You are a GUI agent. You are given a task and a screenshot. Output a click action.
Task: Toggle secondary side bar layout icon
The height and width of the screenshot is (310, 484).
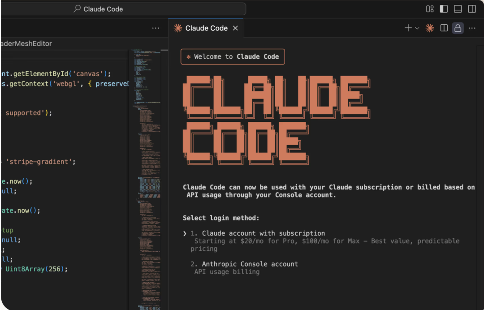point(472,9)
